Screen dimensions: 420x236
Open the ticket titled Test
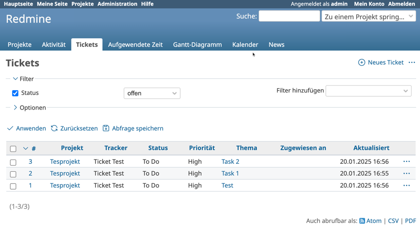(227, 185)
